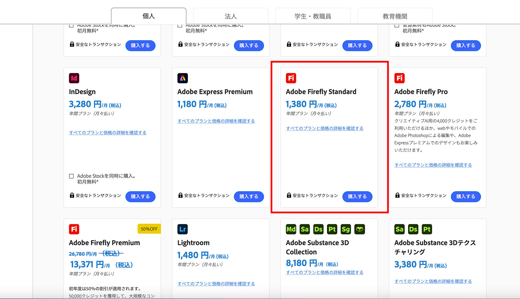The image size is (520, 299).
Task: Open plan details link in Substance 3D Collection card
Action: pos(325,272)
